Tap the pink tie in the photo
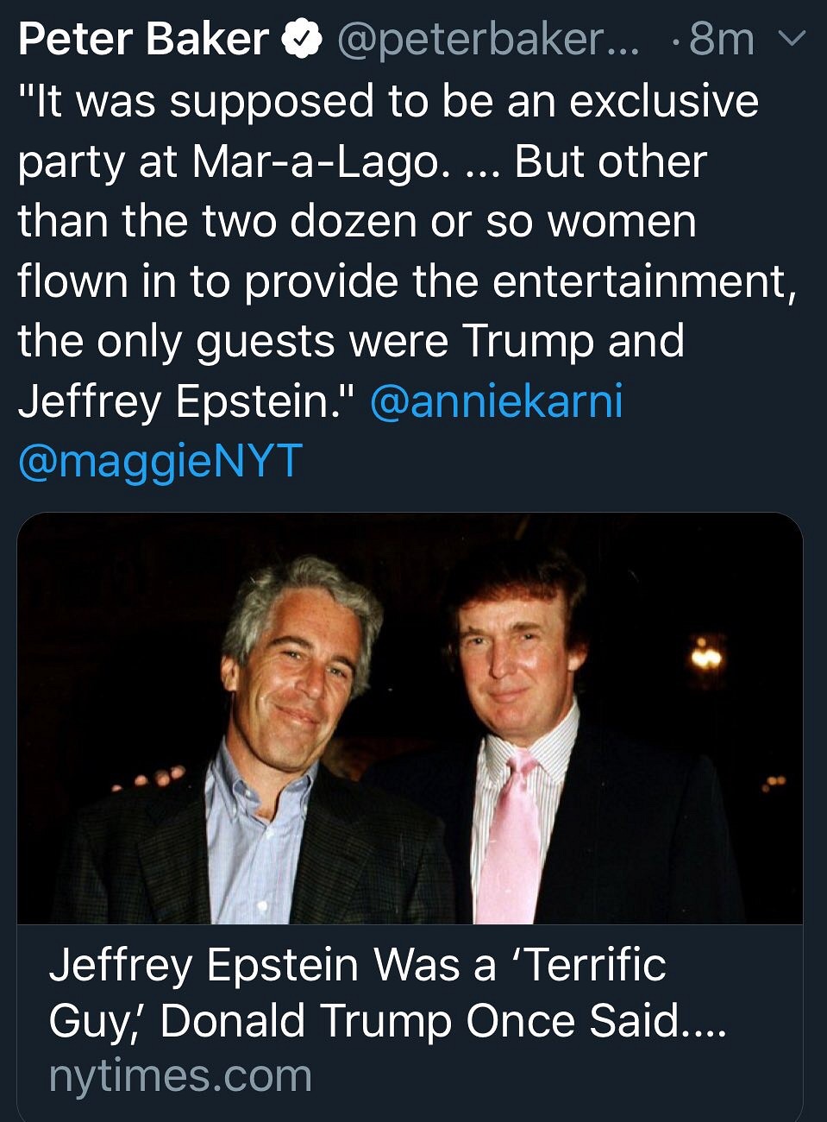 509,835
